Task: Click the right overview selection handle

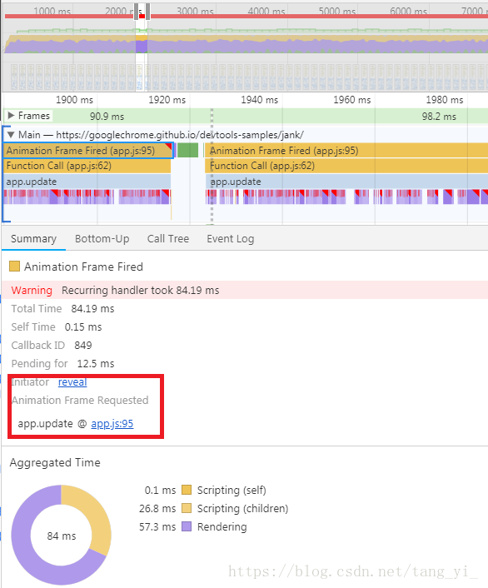Action: point(148,12)
